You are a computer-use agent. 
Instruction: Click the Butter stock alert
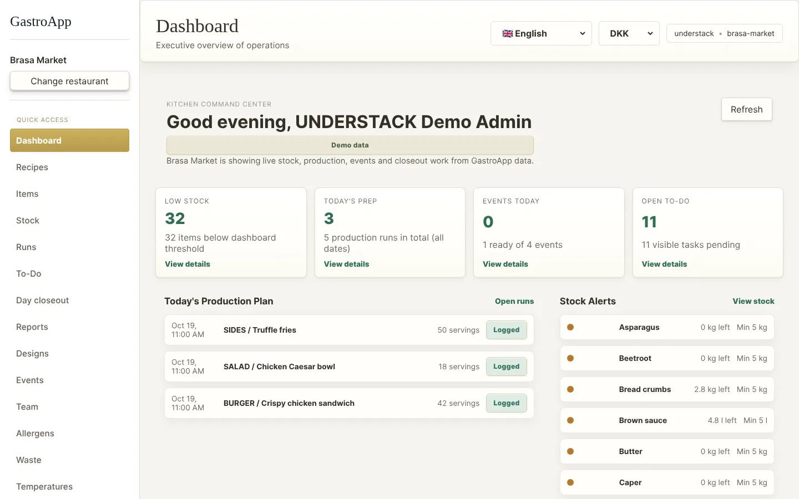tap(667, 451)
